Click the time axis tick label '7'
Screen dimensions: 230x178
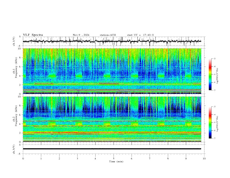click(150, 159)
